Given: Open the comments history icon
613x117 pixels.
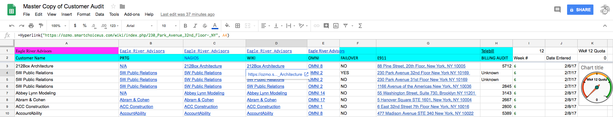Looking at the screenshot, I should coord(557,10).
